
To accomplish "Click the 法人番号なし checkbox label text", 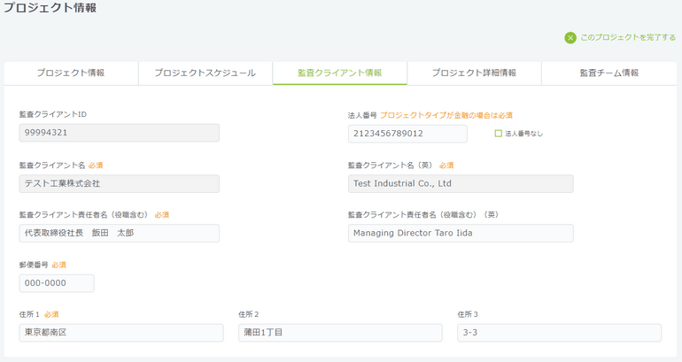I will tap(523, 134).
